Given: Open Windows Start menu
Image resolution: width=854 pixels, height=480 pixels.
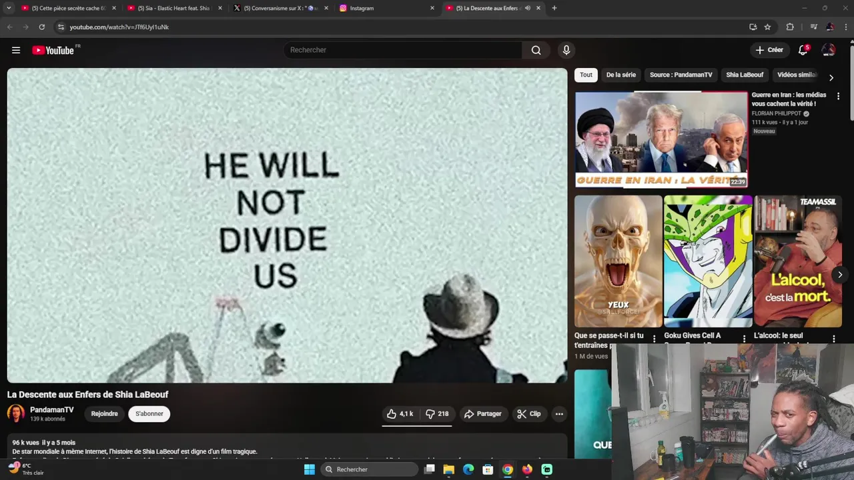Looking at the screenshot, I should (x=310, y=469).
